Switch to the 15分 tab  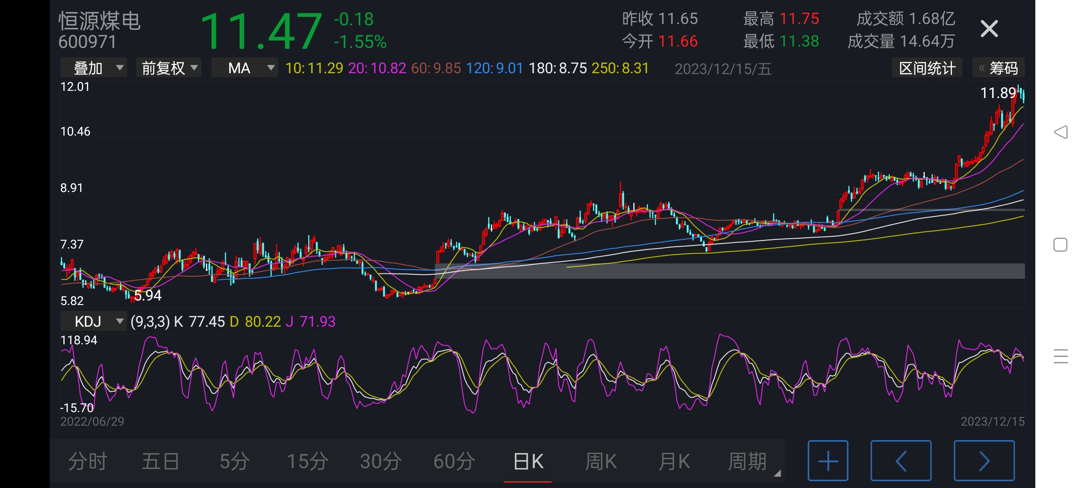pos(308,461)
